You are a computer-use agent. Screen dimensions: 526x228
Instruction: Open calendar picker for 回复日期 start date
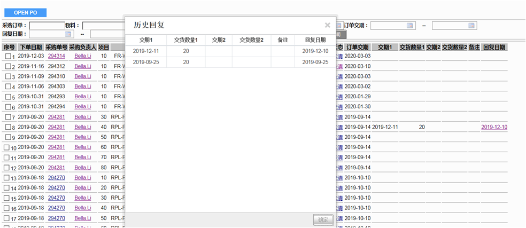tap(68, 34)
